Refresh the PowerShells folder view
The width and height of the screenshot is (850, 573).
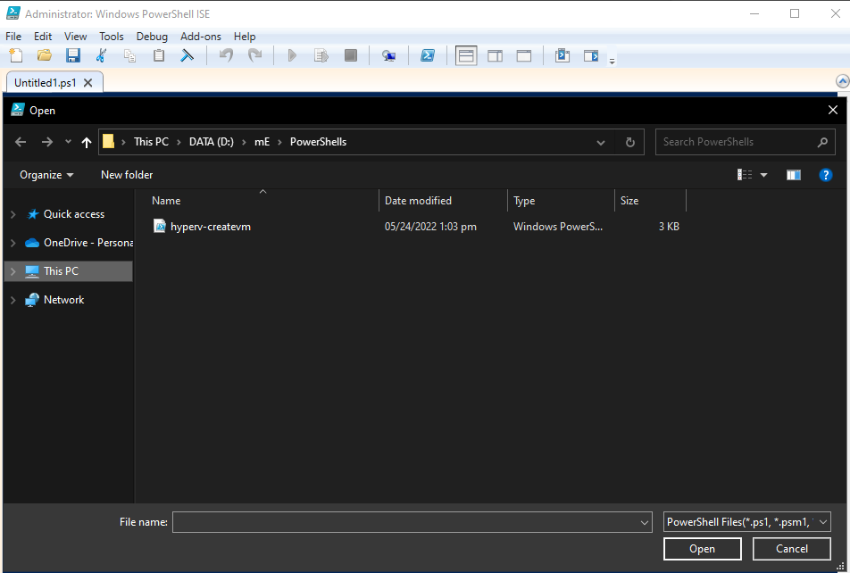[x=630, y=142]
